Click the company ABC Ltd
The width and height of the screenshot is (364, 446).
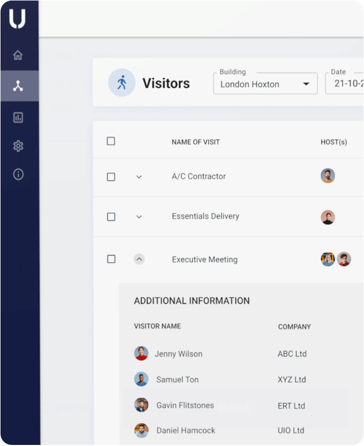pyautogui.click(x=292, y=354)
